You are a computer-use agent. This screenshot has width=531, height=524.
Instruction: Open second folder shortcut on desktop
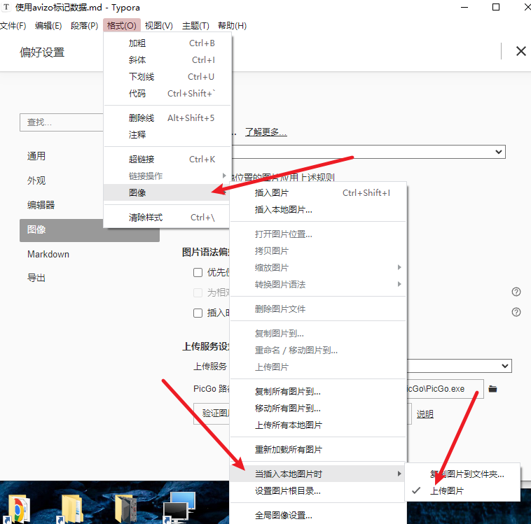(71, 509)
